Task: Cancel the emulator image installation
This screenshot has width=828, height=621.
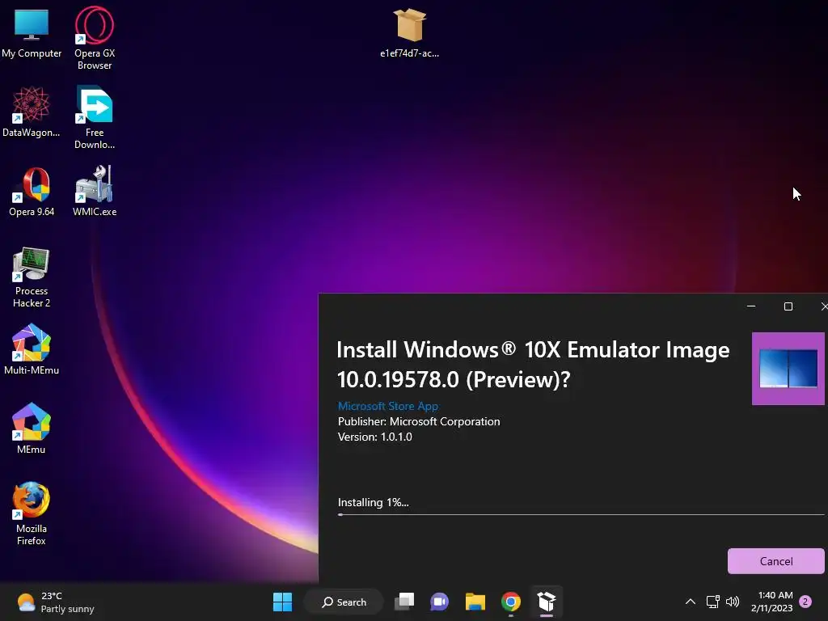Action: (x=775, y=561)
